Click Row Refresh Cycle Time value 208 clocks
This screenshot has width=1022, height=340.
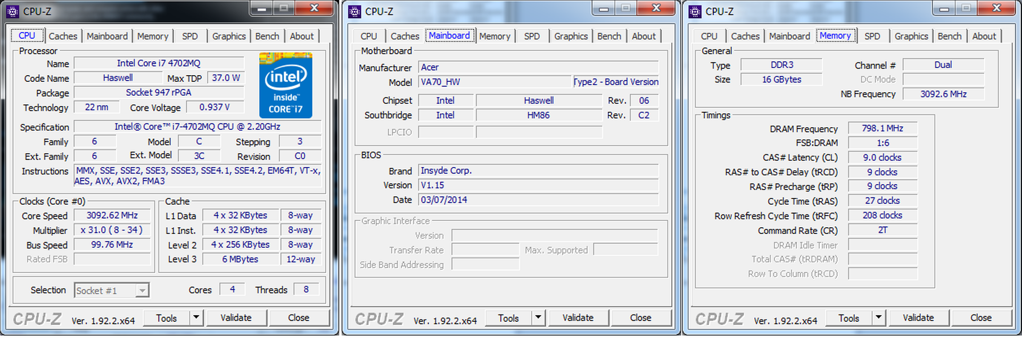click(x=883, y=215)
